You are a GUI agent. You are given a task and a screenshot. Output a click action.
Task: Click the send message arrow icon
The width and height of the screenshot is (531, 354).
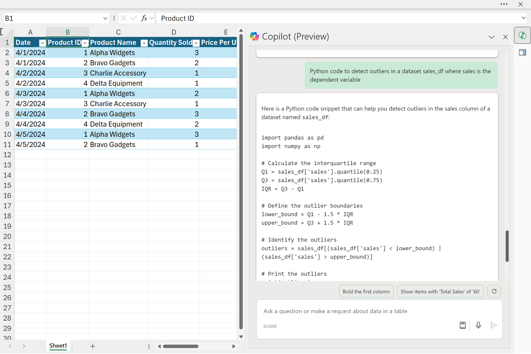point(493,325)
